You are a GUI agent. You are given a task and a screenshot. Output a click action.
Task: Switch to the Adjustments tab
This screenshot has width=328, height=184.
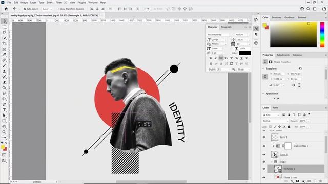tap(283, 55)
